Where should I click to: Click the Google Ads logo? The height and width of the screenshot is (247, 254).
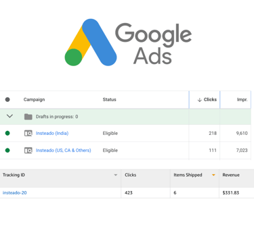128,43
